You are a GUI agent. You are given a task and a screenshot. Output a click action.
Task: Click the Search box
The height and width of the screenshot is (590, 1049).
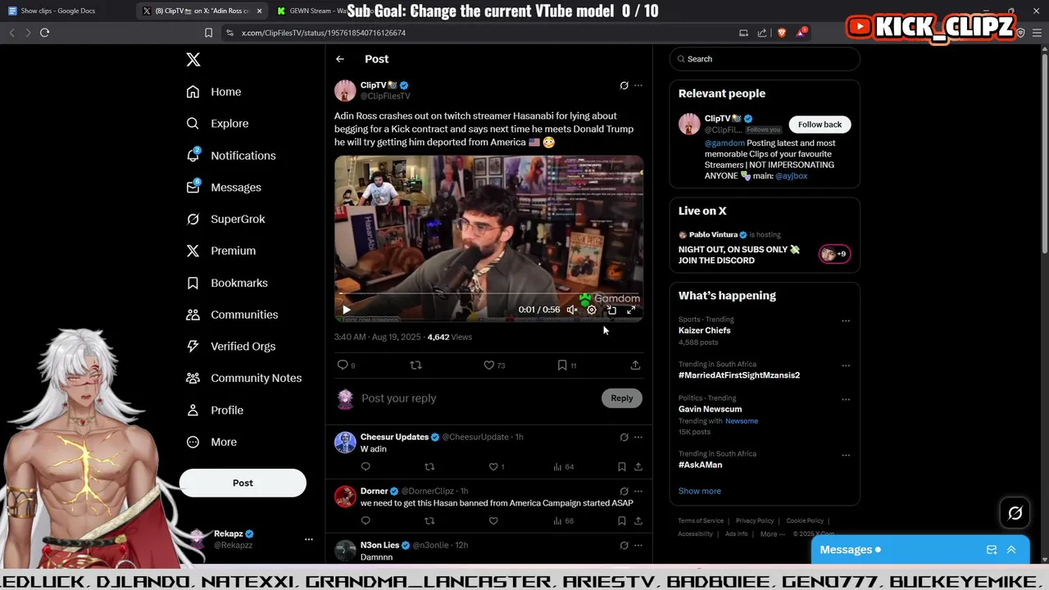click(x=765, y=59)
